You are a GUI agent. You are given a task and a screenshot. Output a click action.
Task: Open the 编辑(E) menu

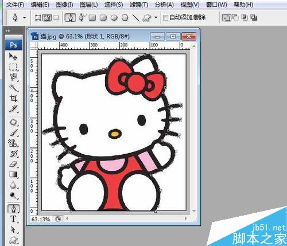click(x=40, y=5)
